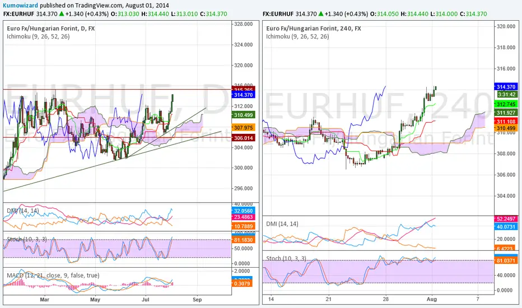Image resolution: width=522 pixels, height=308 pixels.
Task: Click the blue 314.370 tag on the daily axis
Action: (x=243, y=95)
